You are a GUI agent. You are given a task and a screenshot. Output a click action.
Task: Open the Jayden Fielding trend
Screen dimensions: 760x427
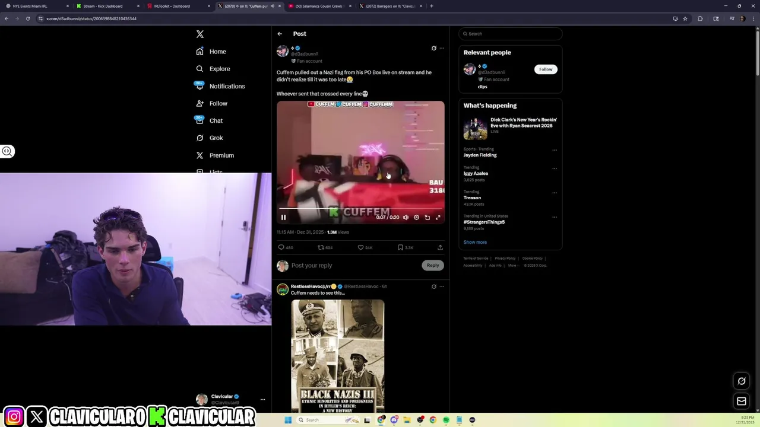click(x=480, y=155)
